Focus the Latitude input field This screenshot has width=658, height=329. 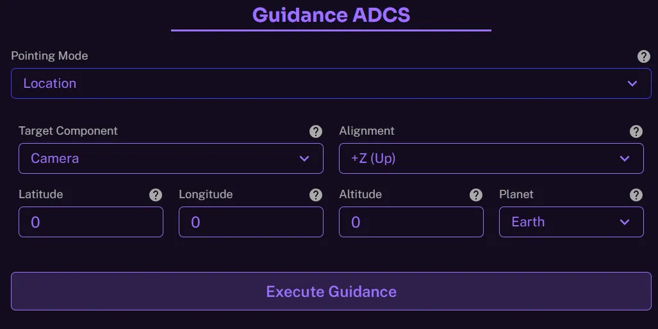[x=90, y=222]
